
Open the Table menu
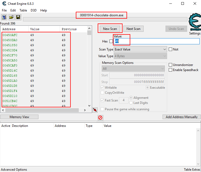tap(23, 10)
